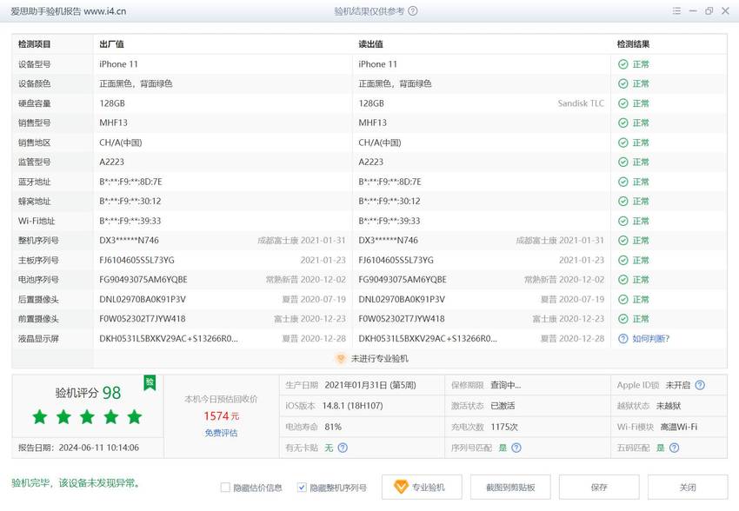Click the check icon in 蓝牙地址 row
Viewport: 739px width, 511px height.
tap(623, 182)
